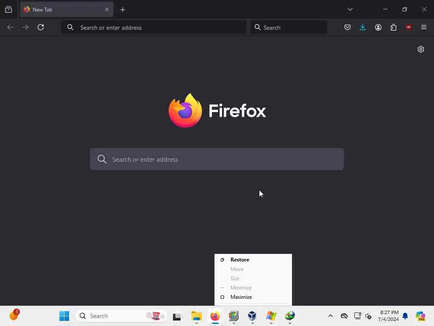434x326 pixels.
Task: Choose Restore from the context menu
Action: click(253, 260)
